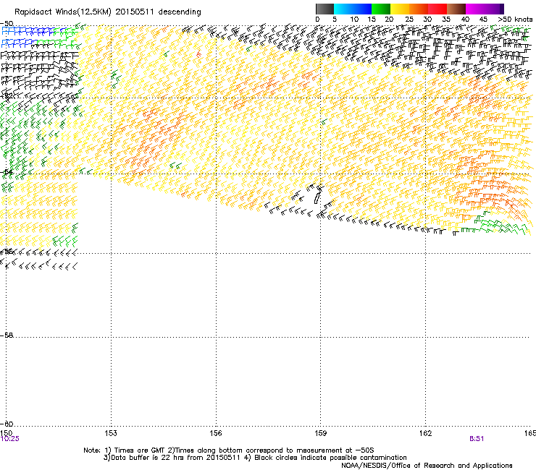Click the longitude label '156'
The image size is (536, 470).
tap(216, 433)
